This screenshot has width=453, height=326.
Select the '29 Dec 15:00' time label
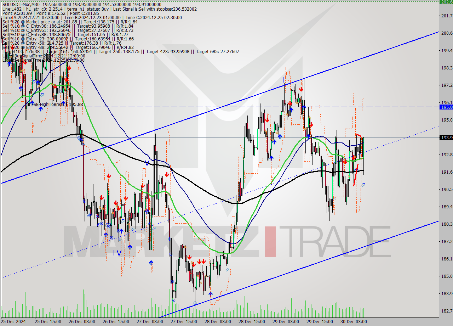point(319,322)
